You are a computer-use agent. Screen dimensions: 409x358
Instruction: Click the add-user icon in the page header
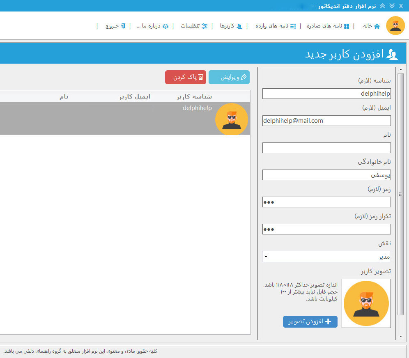pos(393,54)
